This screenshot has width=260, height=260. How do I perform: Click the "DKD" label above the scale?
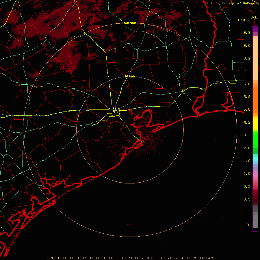coord(254,17)
